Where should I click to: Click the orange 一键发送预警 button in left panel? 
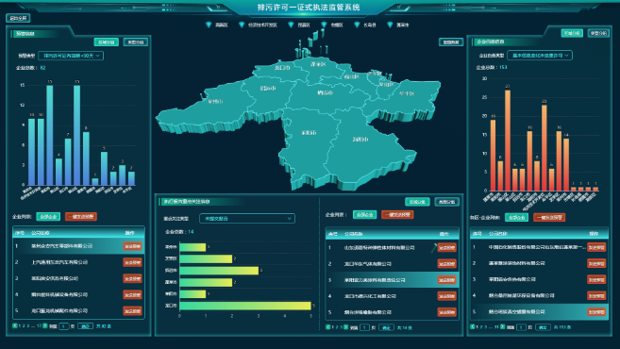[x=80, y=217]
